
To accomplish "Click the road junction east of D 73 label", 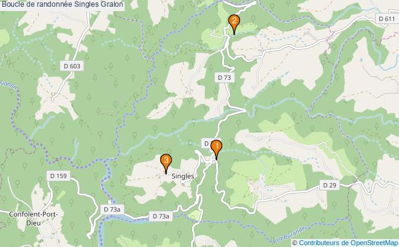I will tap(245, 111).
